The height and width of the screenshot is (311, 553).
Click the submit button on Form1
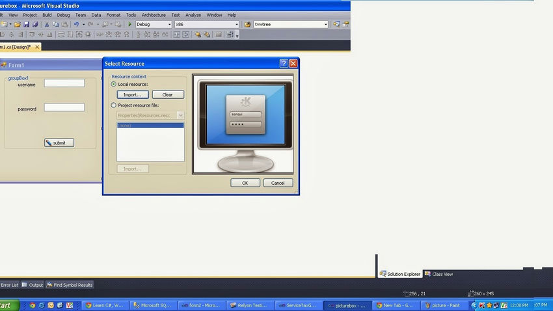click(59, 142)
